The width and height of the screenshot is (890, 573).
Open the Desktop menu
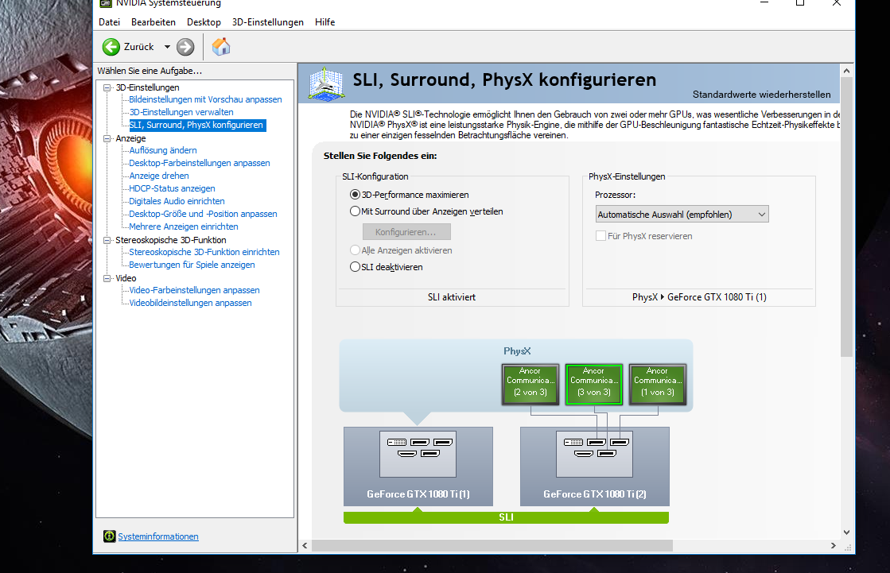(204, 22)
